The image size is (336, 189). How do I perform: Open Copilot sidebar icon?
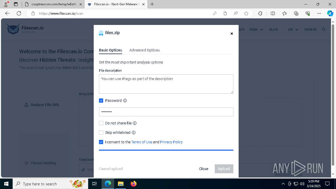[330, 13]
